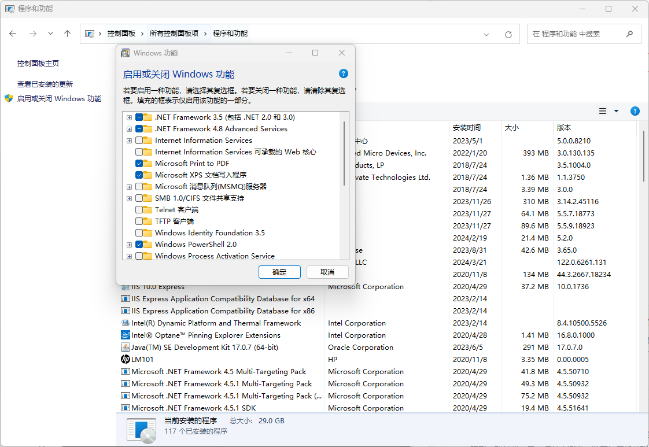The image size is (649, 447).
Task: Click the program list vertical scrollbar
Action: pyautogui.click(x=644, y=156)
